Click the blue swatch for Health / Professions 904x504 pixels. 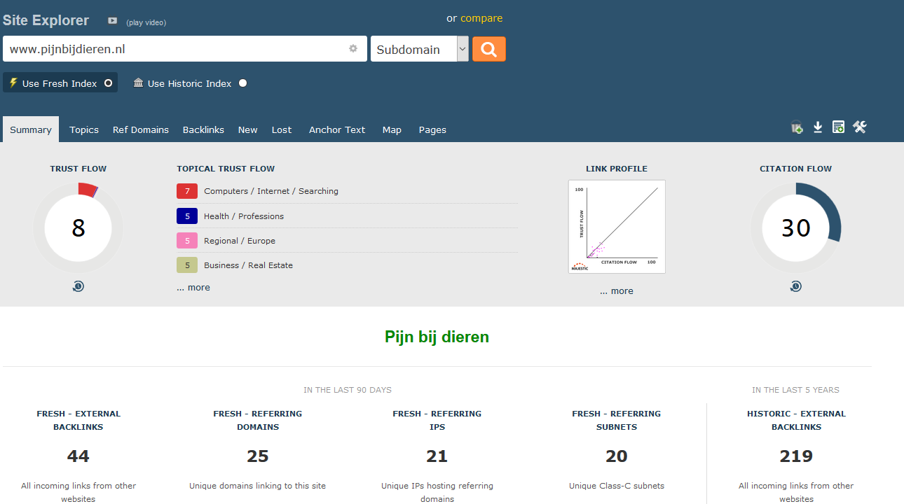[x=187, y=216]
